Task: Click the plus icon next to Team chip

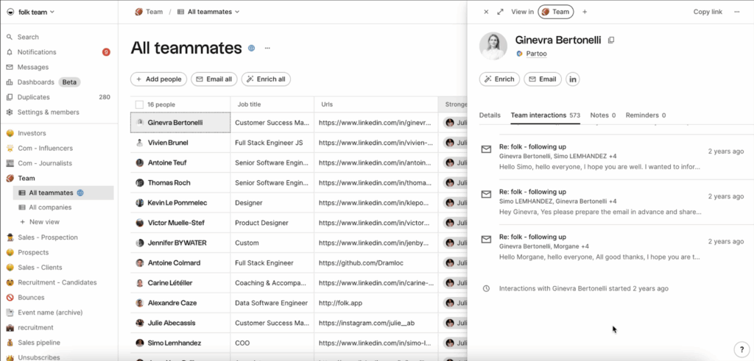Action: (585, 12)
